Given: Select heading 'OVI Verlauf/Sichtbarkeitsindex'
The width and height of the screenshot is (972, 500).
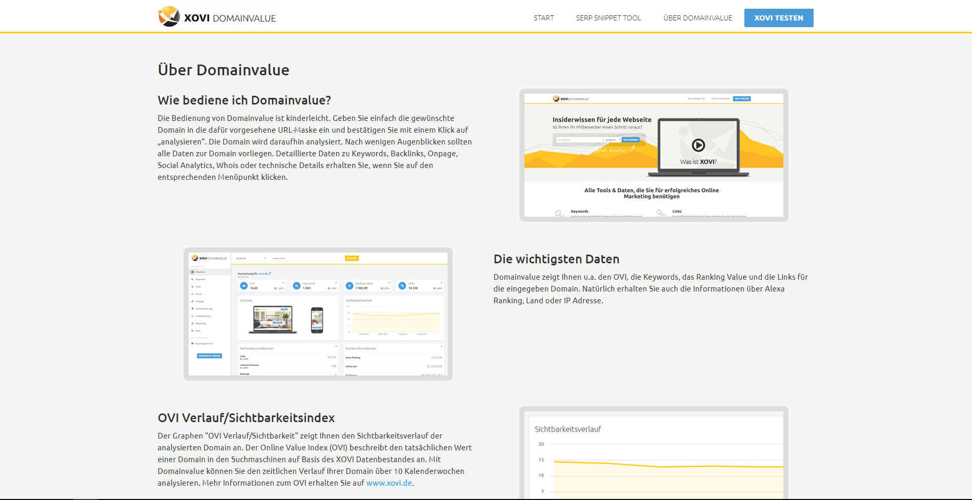Looking at the screenshot, I should coord(246,418).
